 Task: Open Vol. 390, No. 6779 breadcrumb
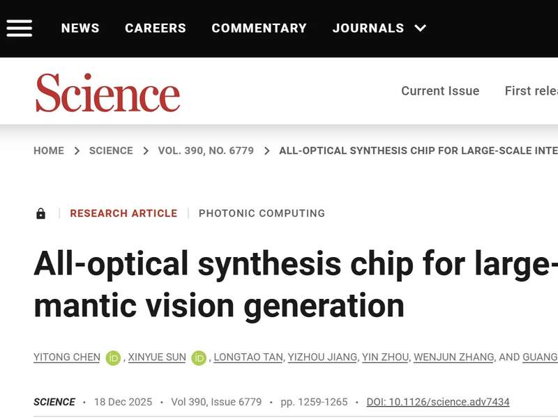[206, 150]
